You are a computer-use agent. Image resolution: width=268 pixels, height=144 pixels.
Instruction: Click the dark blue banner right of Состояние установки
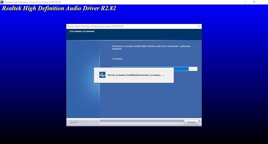pos(147,34)
